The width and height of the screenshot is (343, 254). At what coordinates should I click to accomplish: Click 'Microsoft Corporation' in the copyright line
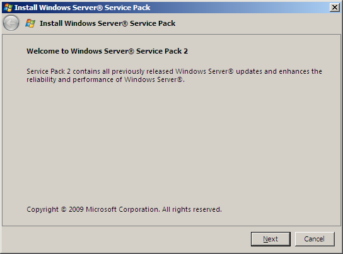122,209
